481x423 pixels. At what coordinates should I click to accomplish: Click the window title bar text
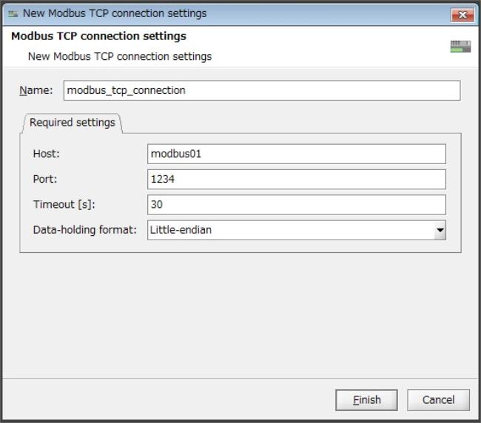tap(115, 13)
